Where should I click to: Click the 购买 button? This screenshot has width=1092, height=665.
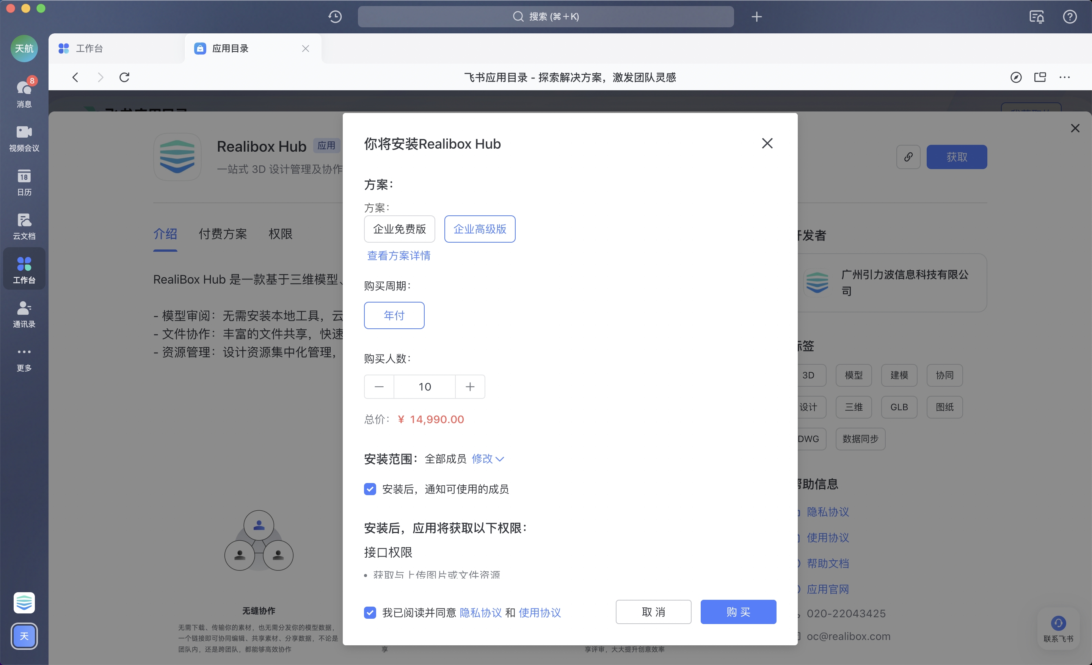(x=738, y=612)
